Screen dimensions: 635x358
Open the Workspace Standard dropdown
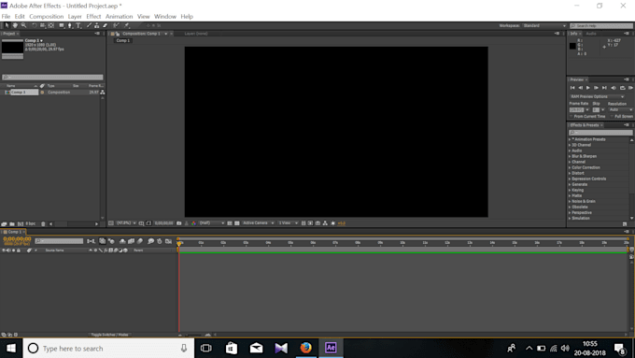tap(544, 25)
